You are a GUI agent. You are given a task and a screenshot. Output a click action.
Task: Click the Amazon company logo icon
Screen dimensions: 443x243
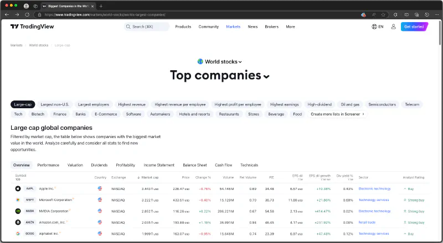18,223
